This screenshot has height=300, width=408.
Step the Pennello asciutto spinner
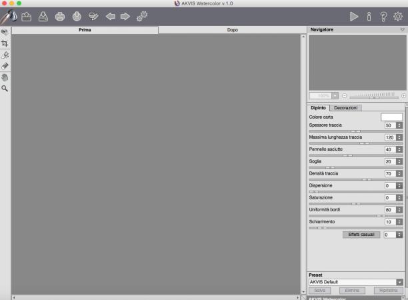(x=399, y=149)
